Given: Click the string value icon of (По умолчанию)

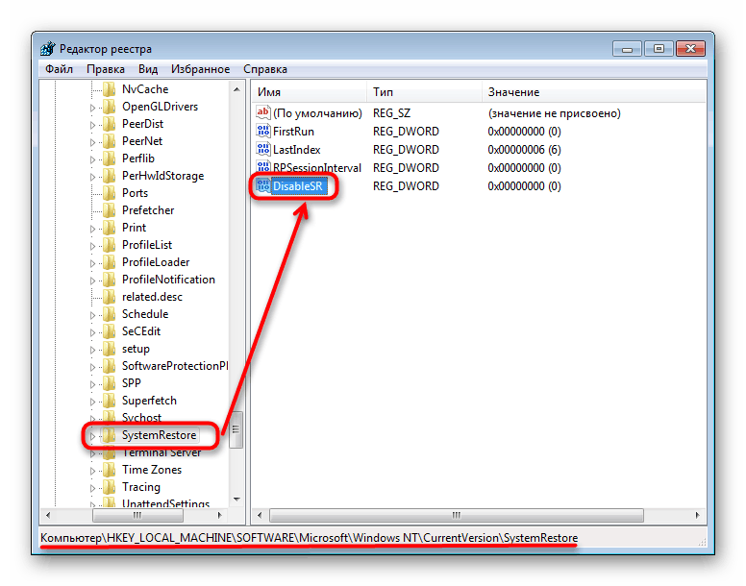Looking at the screenshot, I should click(263, 112).
